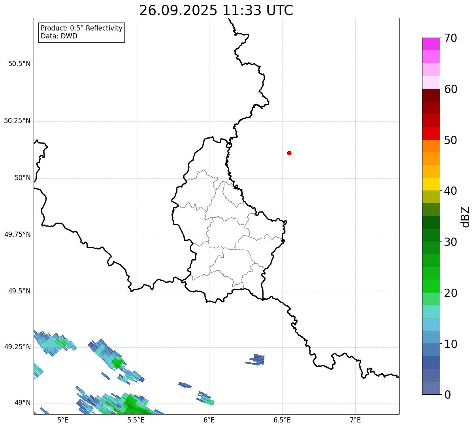Image resolution: width=475 pixels, height=428 pixels.
Task: Click the bright red colorbar swatch above 50
Action: tap(431, 133)
